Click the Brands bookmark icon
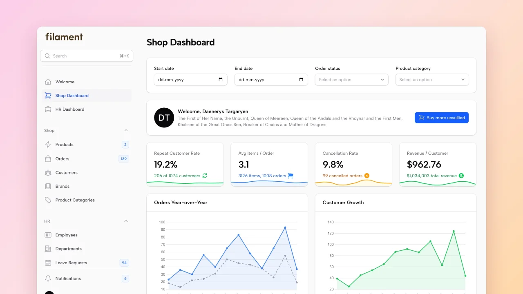 [x=48, y=186]
